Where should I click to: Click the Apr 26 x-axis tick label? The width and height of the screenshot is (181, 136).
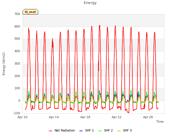tap(148, 117)
